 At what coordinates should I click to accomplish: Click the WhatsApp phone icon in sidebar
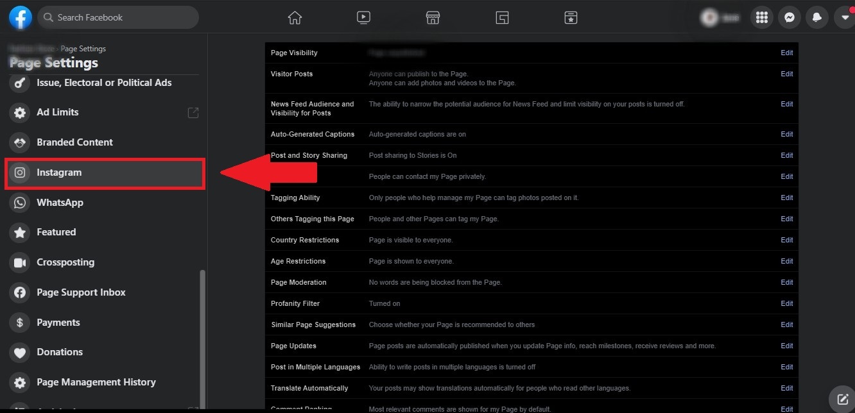coord(20,203)
